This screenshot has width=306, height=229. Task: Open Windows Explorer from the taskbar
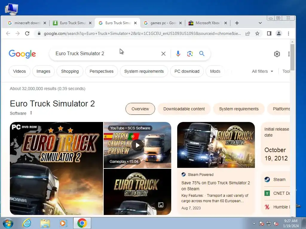coord(45,223)
